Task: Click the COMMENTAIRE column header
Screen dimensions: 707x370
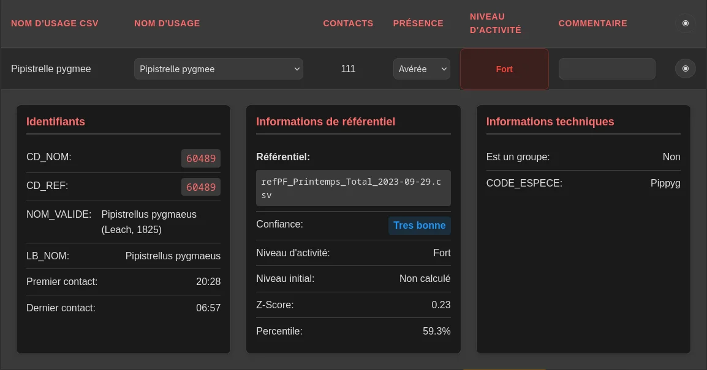Action: coord(593,23)
